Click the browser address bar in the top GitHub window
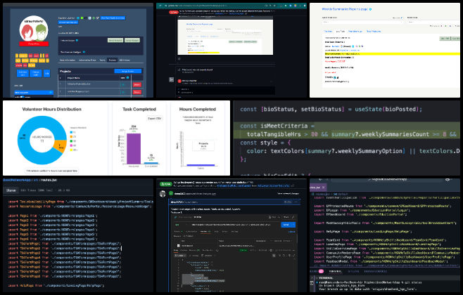 211,6
